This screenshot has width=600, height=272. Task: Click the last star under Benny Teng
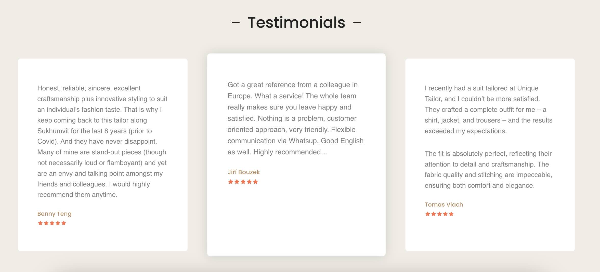[64, 223]
